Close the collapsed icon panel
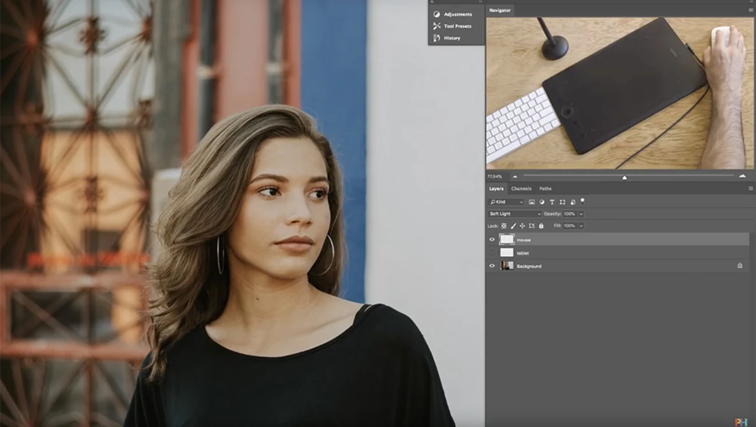This screenshot has height=427, width=756. [x=432, y=2]
